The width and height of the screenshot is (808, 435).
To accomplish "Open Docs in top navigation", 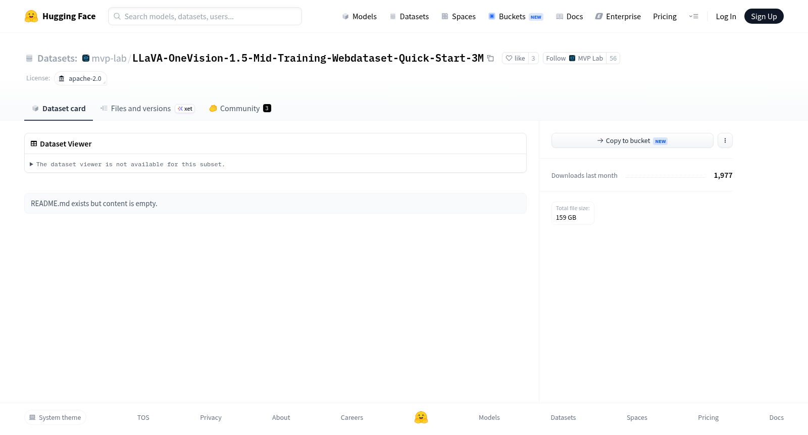I will tap(570, 16).
